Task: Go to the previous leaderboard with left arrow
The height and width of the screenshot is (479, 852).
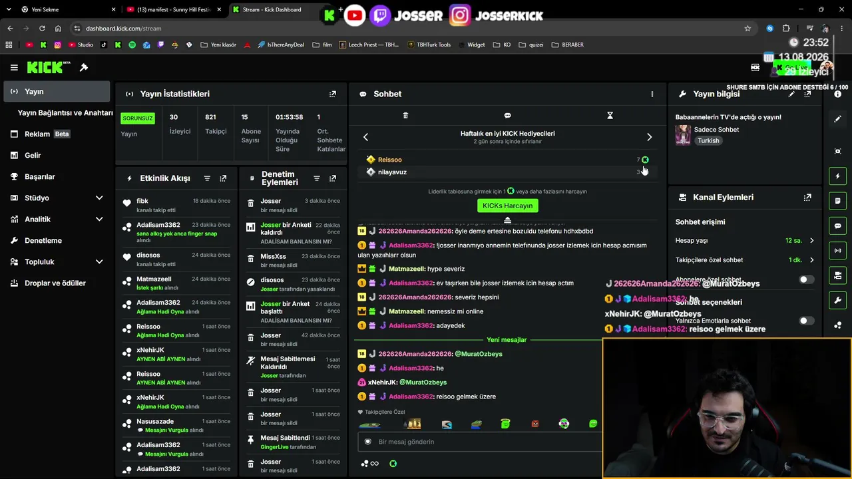Action: pyautogui.click(x=365, y=137)
